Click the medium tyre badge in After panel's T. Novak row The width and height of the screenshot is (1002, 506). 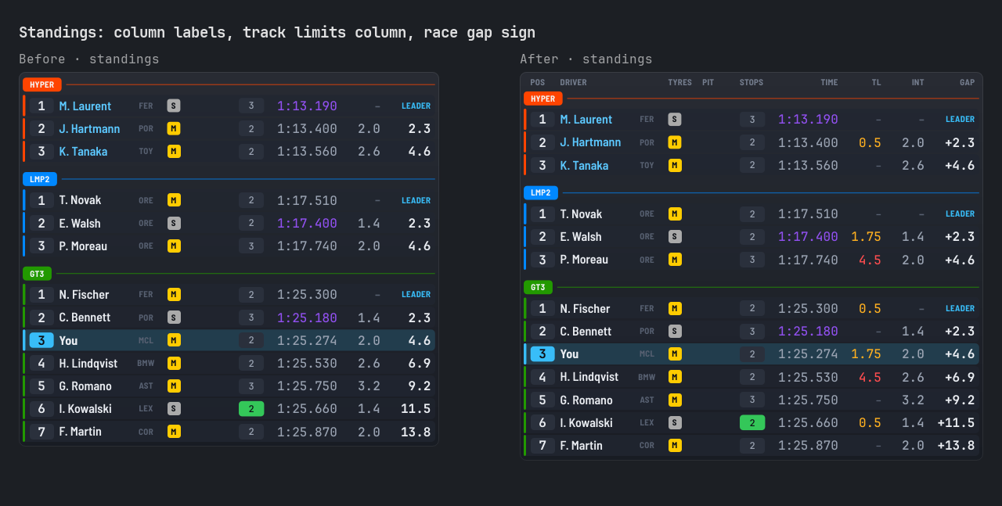tap(675, 214)
